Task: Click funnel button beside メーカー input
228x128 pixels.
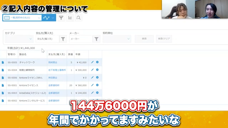Action: pos(97,39)
